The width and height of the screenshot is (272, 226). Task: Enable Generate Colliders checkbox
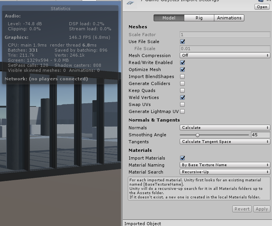click(x=182, y=83)
